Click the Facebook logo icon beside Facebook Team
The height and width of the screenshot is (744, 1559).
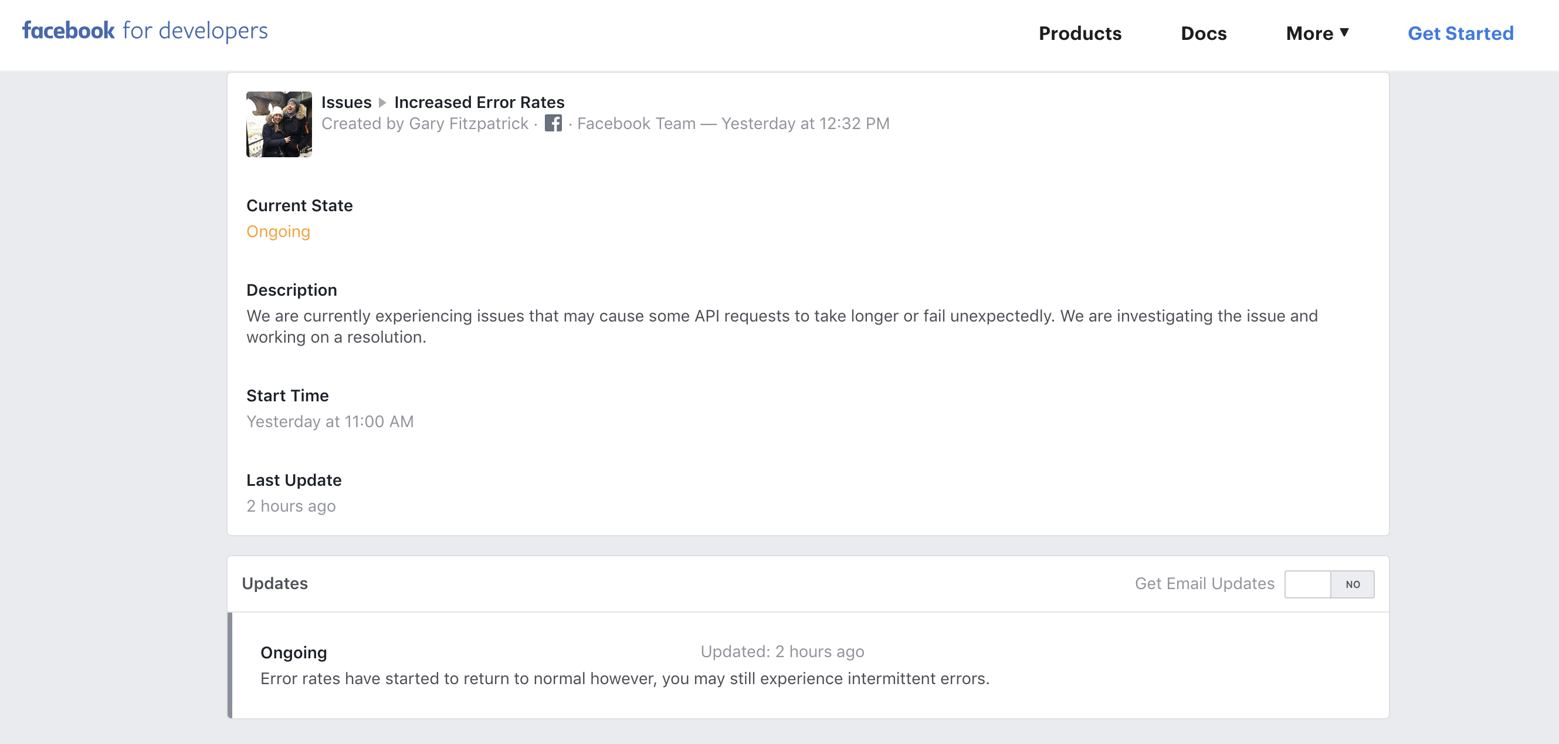553,123
